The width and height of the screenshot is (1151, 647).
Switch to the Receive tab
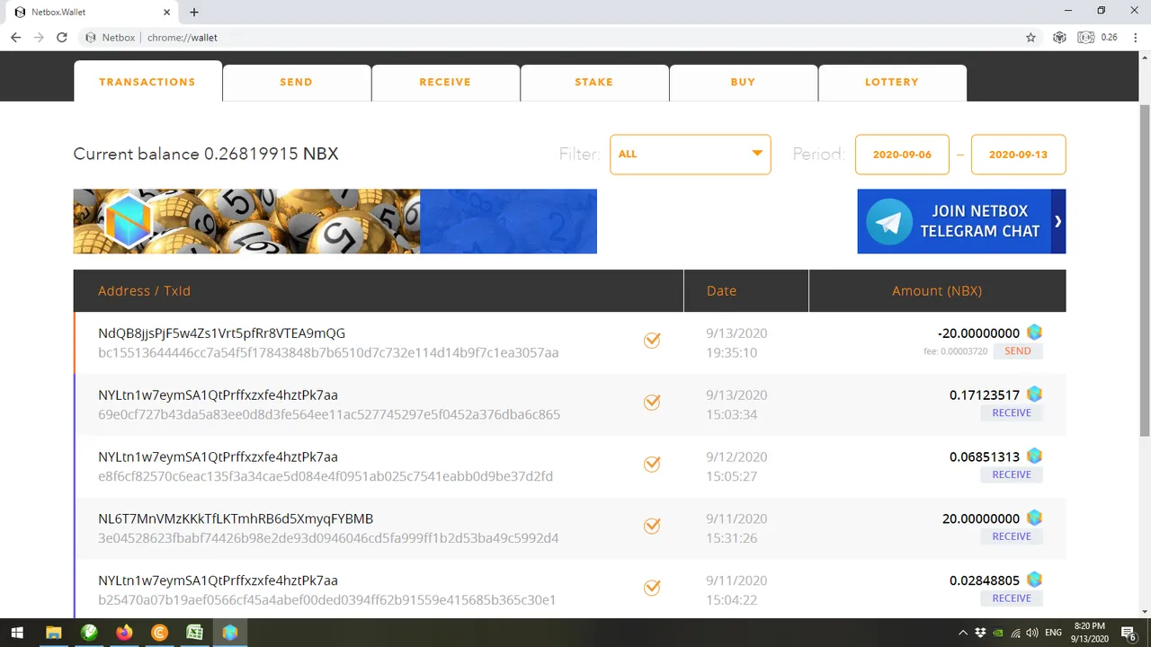point(445,82)
